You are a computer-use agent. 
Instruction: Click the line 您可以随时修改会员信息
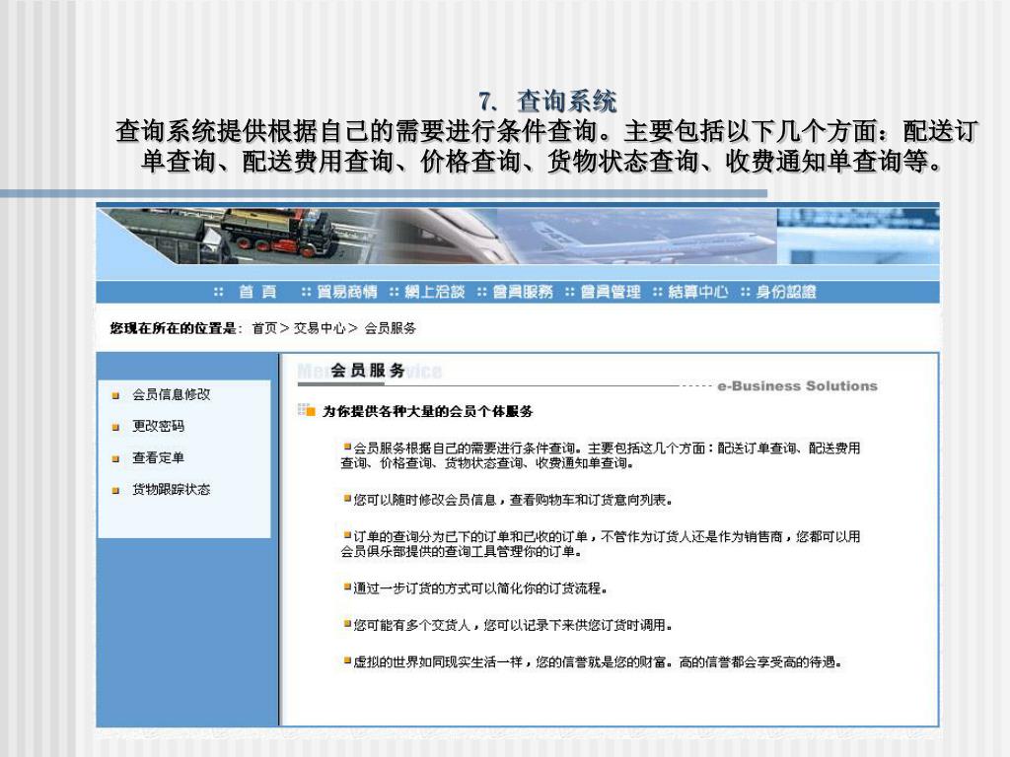508,500
